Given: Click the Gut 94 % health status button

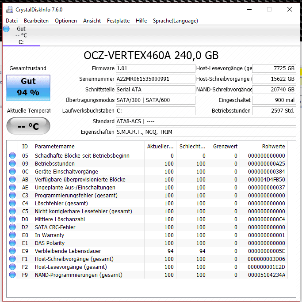Looking at the screenshot, I should [28, 88].
